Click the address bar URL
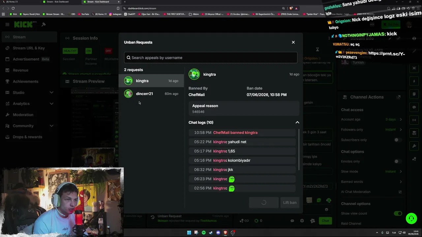The width and height of the screenshot is (422, 237). point(142,8)
